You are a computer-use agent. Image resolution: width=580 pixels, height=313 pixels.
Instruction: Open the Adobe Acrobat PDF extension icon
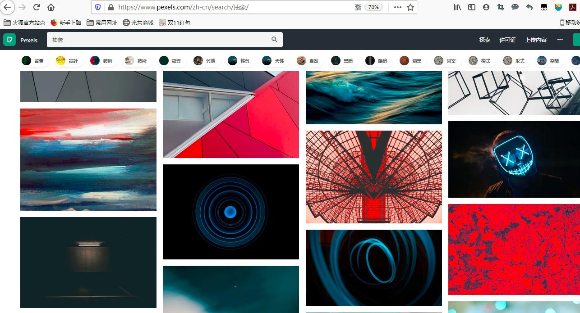pos(573,7)
